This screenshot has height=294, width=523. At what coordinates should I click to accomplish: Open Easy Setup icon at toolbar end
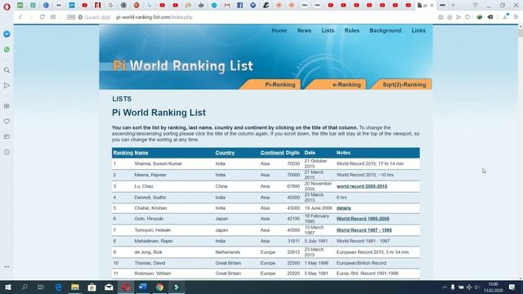tap(516, 17)
